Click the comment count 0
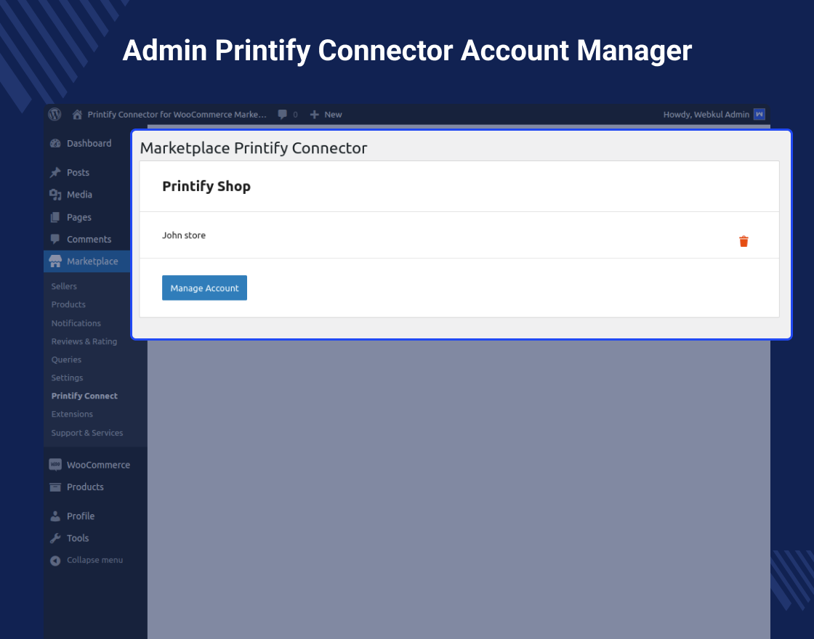The height and width of the screenshot is (639, 814). pos(295,115)
